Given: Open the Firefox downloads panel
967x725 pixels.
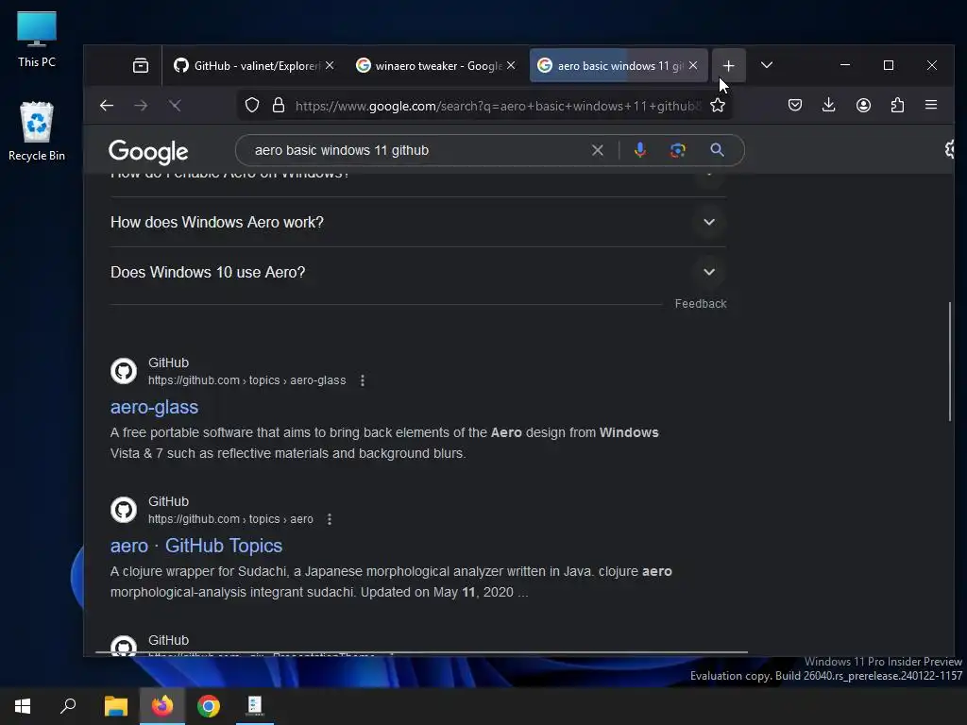Looking at the screenshot, I should (x=829, y=106).
